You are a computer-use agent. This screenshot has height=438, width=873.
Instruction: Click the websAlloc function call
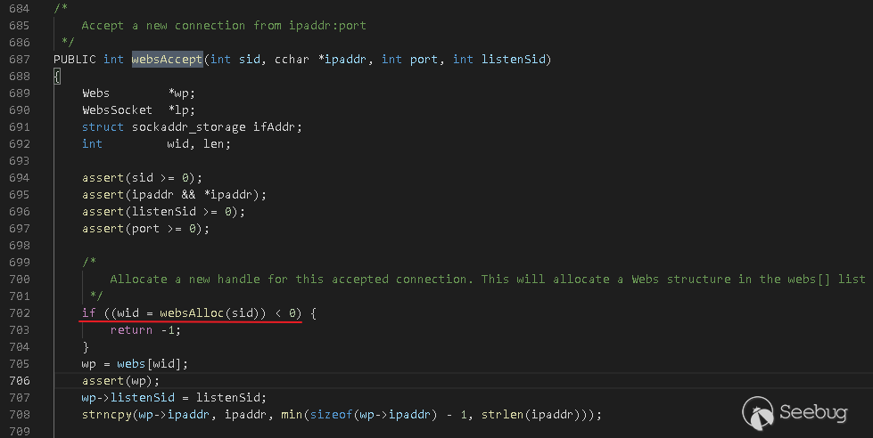[x=194, y=312]
